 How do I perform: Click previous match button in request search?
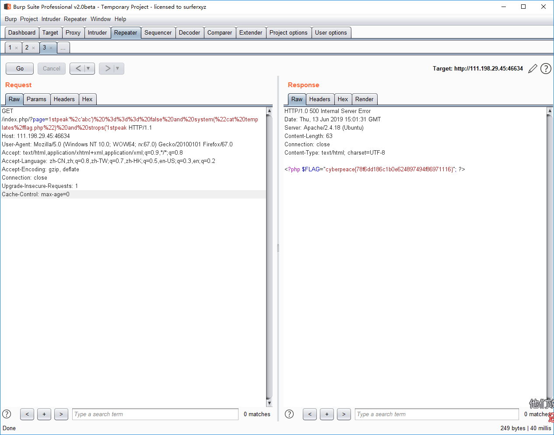coord(27,414)
